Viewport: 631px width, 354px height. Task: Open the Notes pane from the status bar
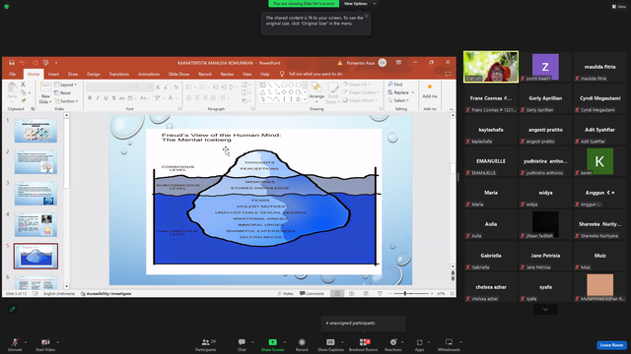285,293
